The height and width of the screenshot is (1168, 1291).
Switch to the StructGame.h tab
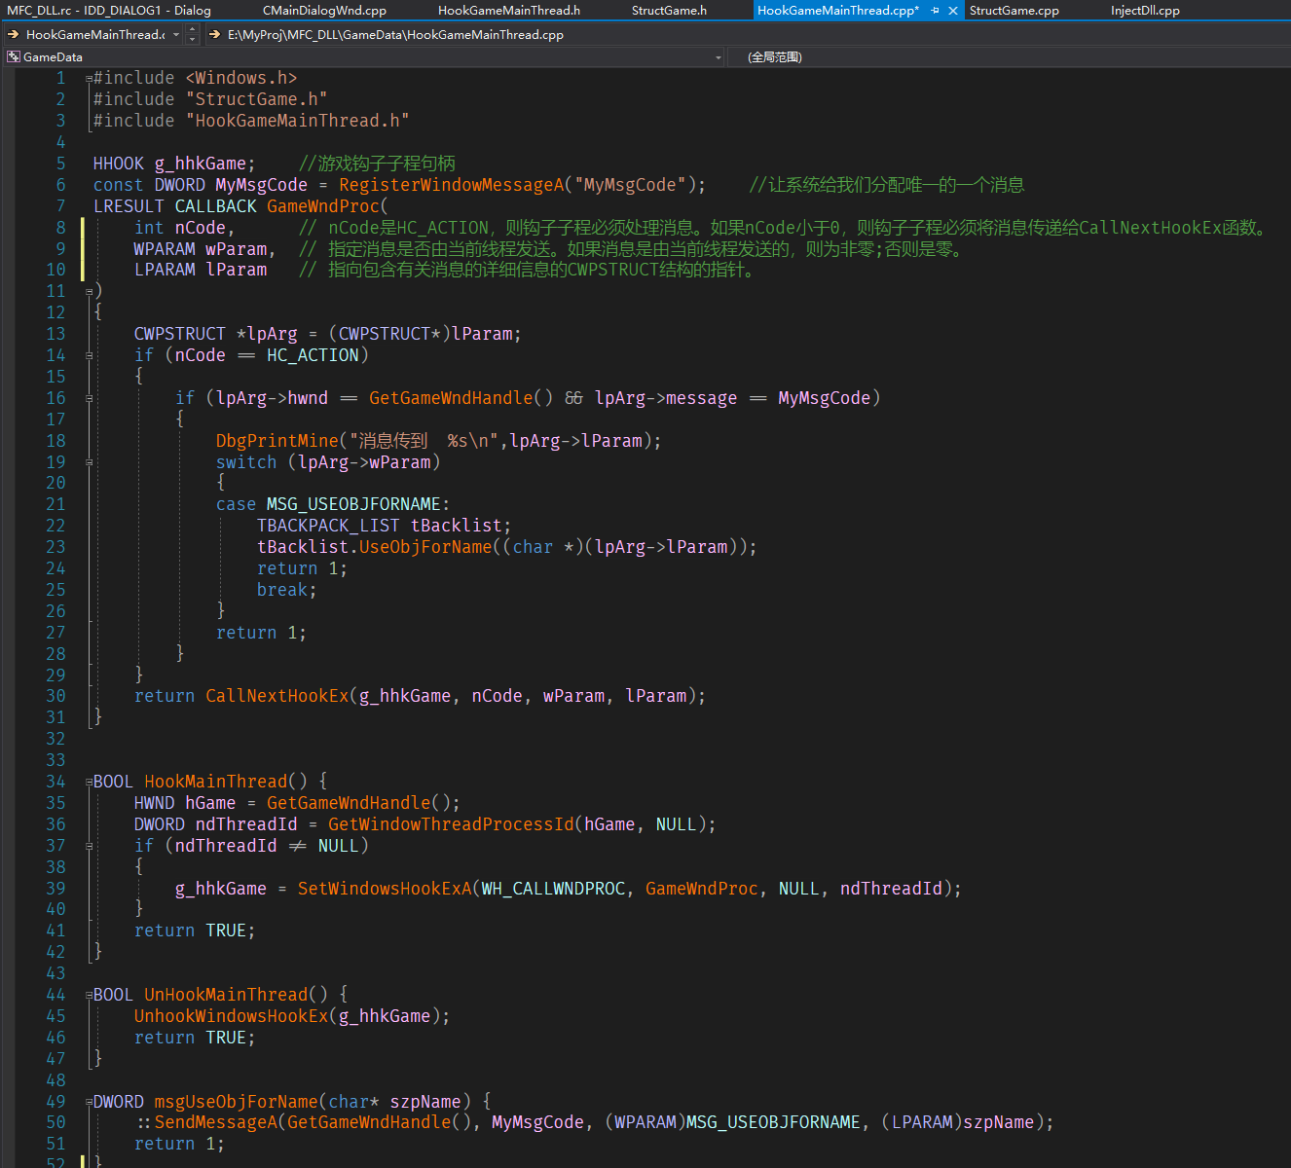(x=669, y=11)
